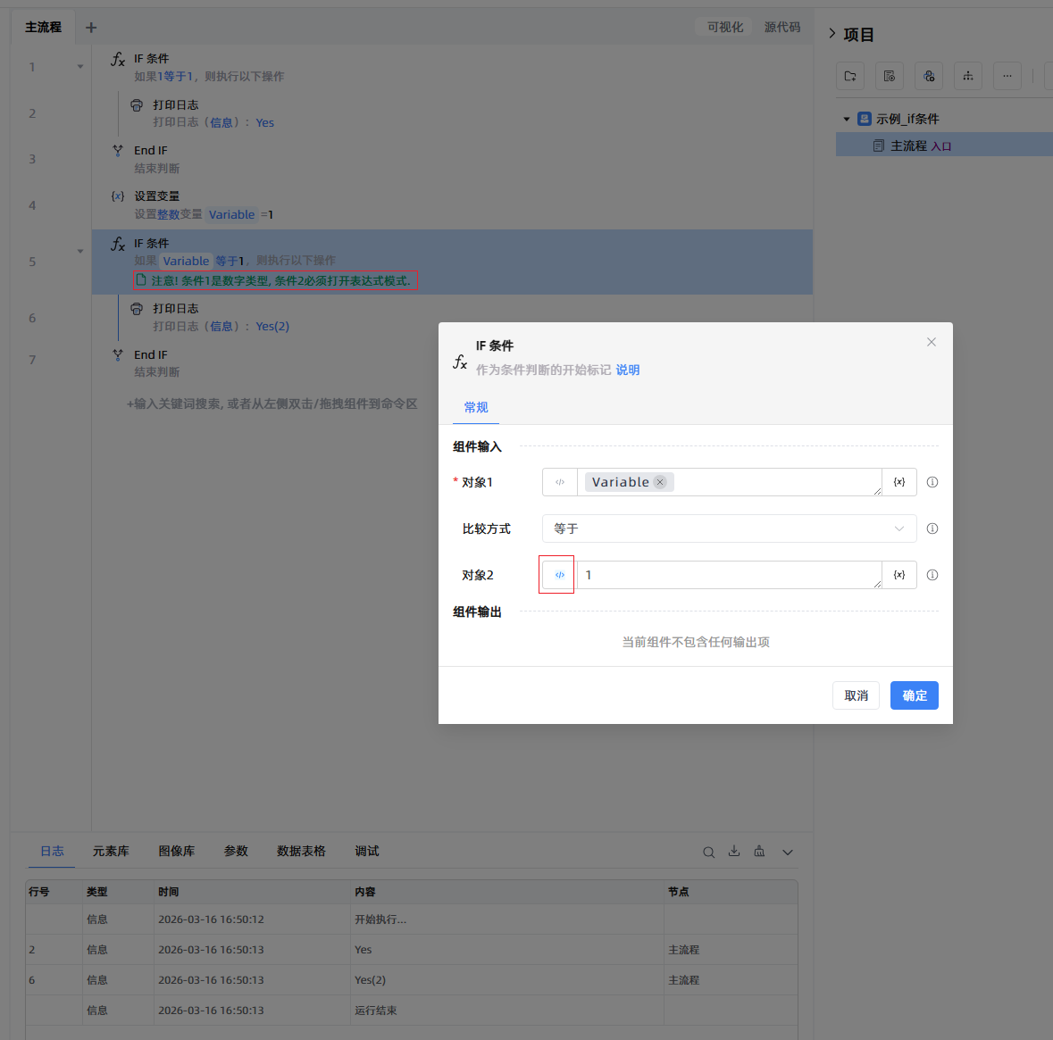This screenshot has height=1040, width=1053.
Task: Collapse the bottom log panel chevron
Action: point(788,853)
